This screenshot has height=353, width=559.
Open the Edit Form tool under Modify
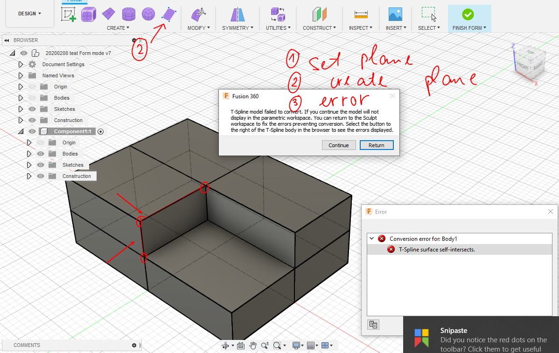coord(198,14)
